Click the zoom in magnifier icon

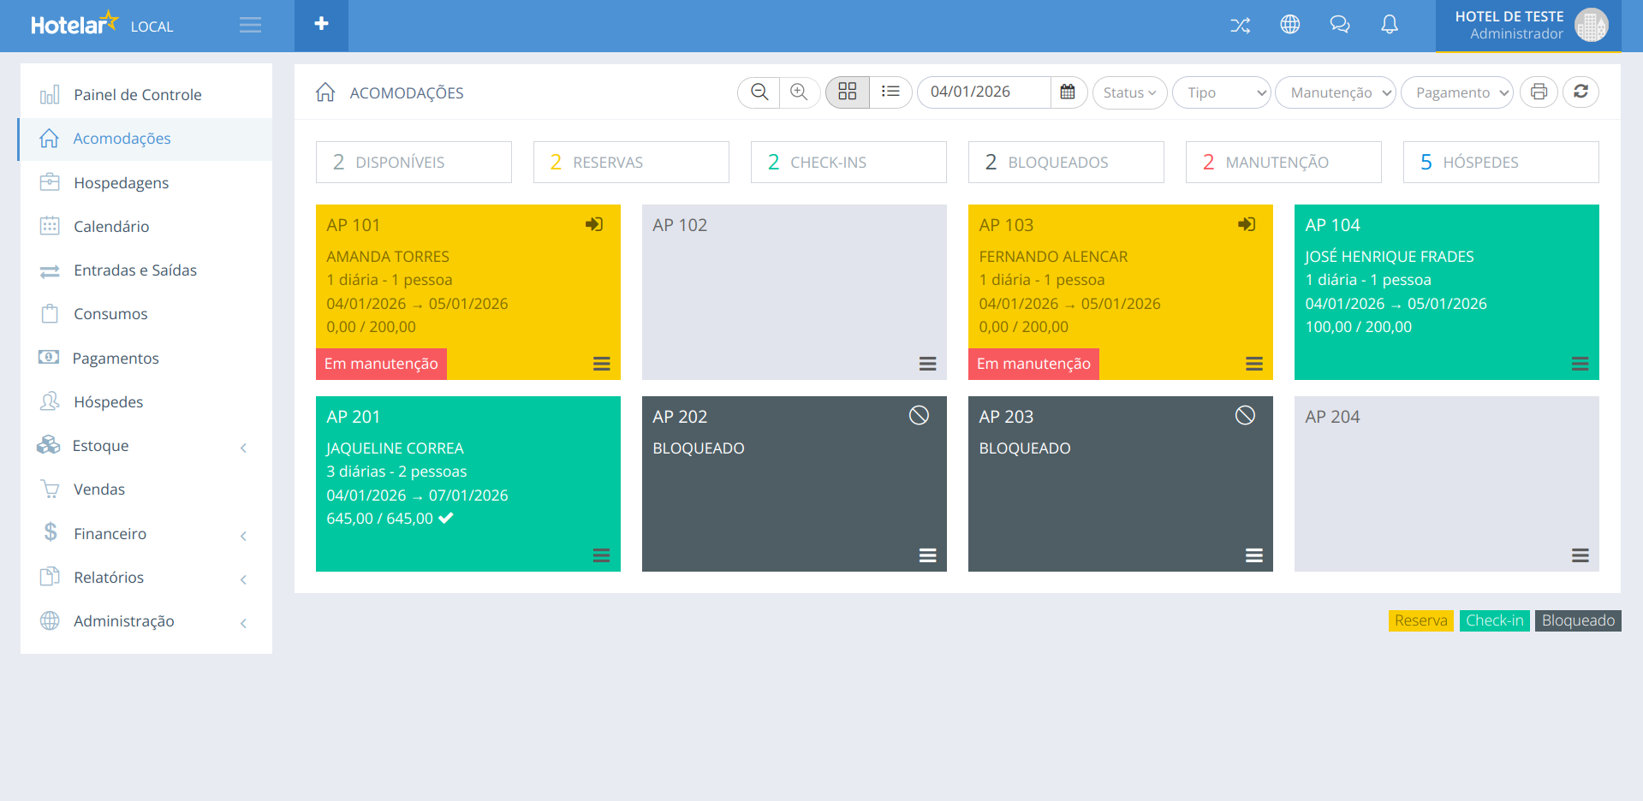799,92
